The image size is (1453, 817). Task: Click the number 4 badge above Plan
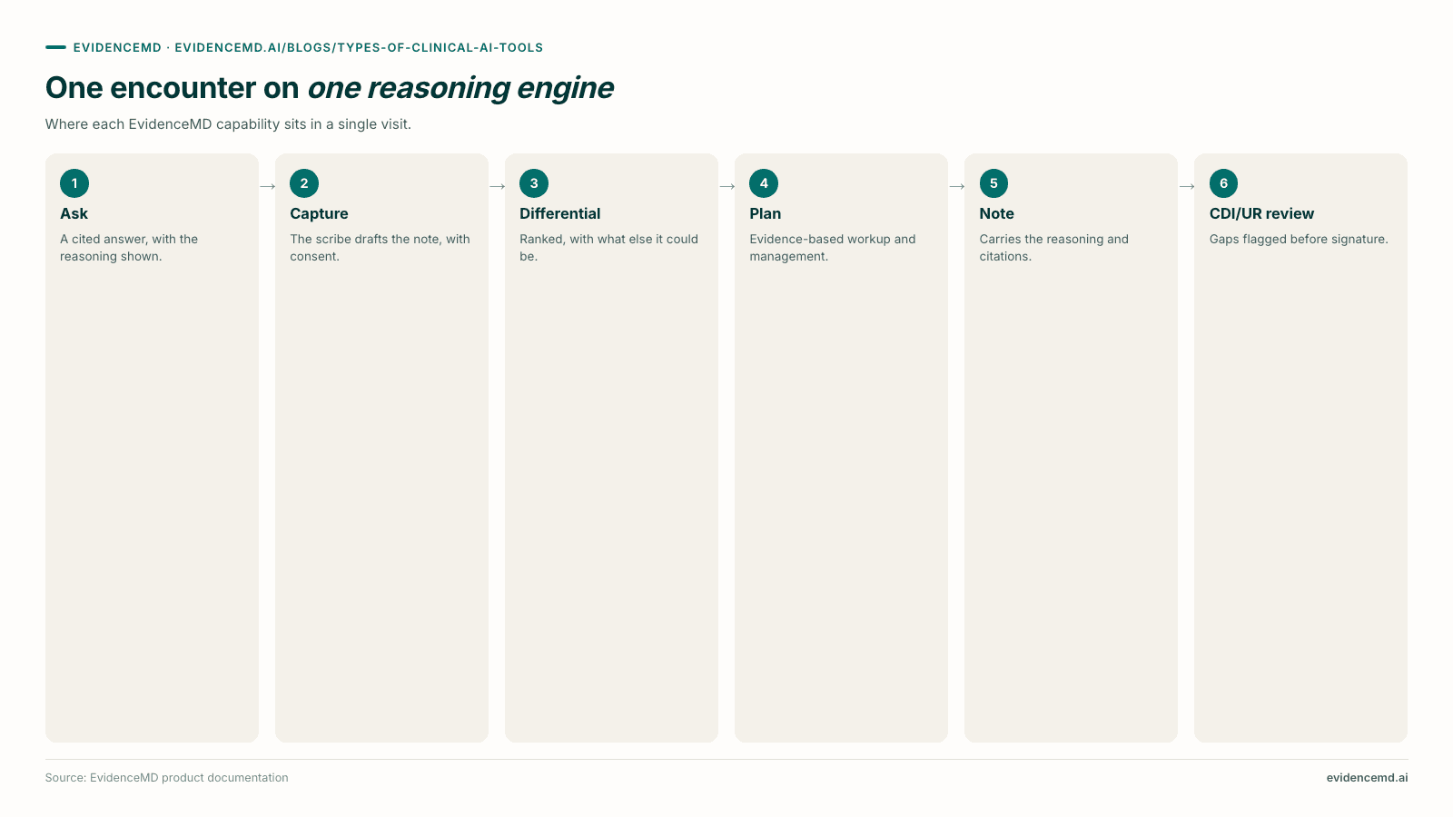[764, 183]
